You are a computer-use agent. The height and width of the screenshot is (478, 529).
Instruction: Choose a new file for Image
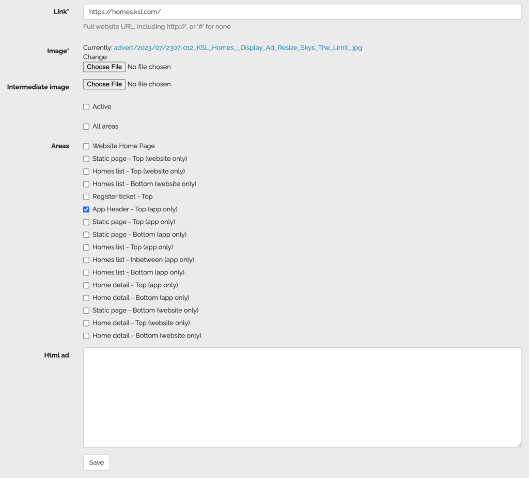[104, 67]
